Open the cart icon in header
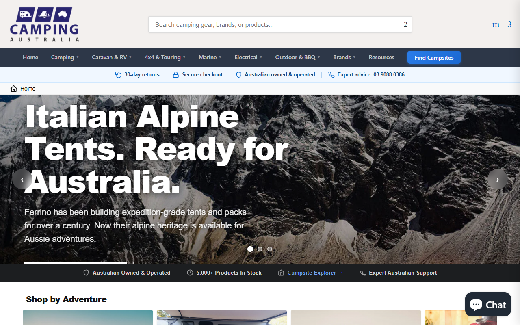 click(509, 24)
